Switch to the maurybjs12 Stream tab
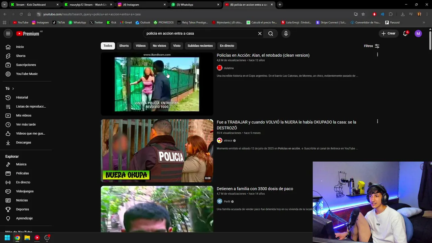Viewport: 432px width, 243px height. tap(88, 5)
